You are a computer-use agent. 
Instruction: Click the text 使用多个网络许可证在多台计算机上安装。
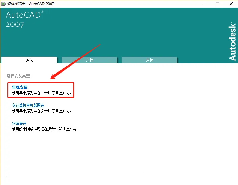[45, 129]
